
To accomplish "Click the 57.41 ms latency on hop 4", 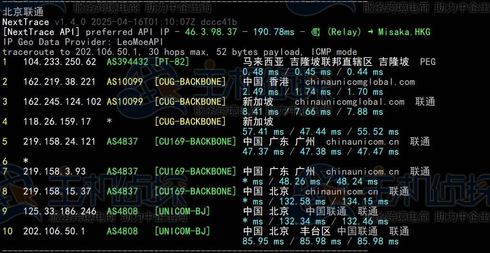I will pyautogui.click(x=263, y=132).
